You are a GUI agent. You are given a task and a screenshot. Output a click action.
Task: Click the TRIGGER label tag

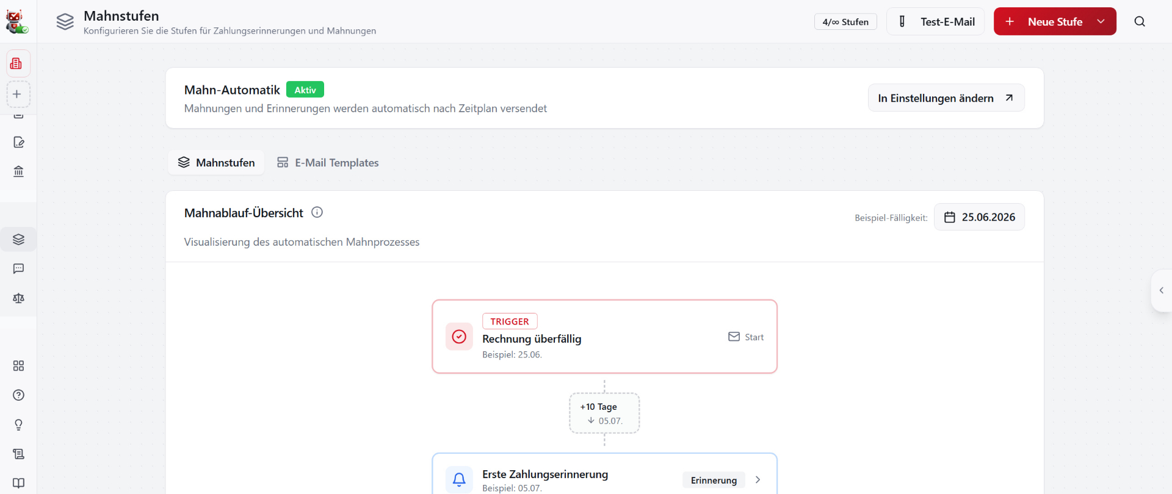pos(510,321)
